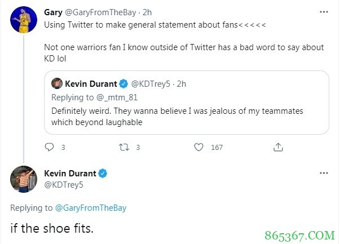Open @GaryFromTheBay mention in reply line
The image size is (340, 244).
91,208
